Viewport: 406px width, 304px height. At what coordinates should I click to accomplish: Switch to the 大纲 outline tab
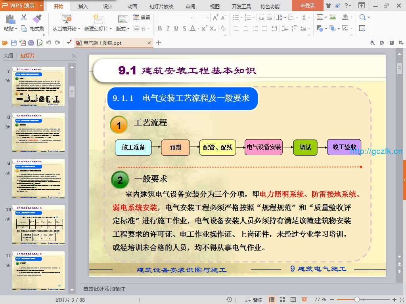tap(8, 56)
